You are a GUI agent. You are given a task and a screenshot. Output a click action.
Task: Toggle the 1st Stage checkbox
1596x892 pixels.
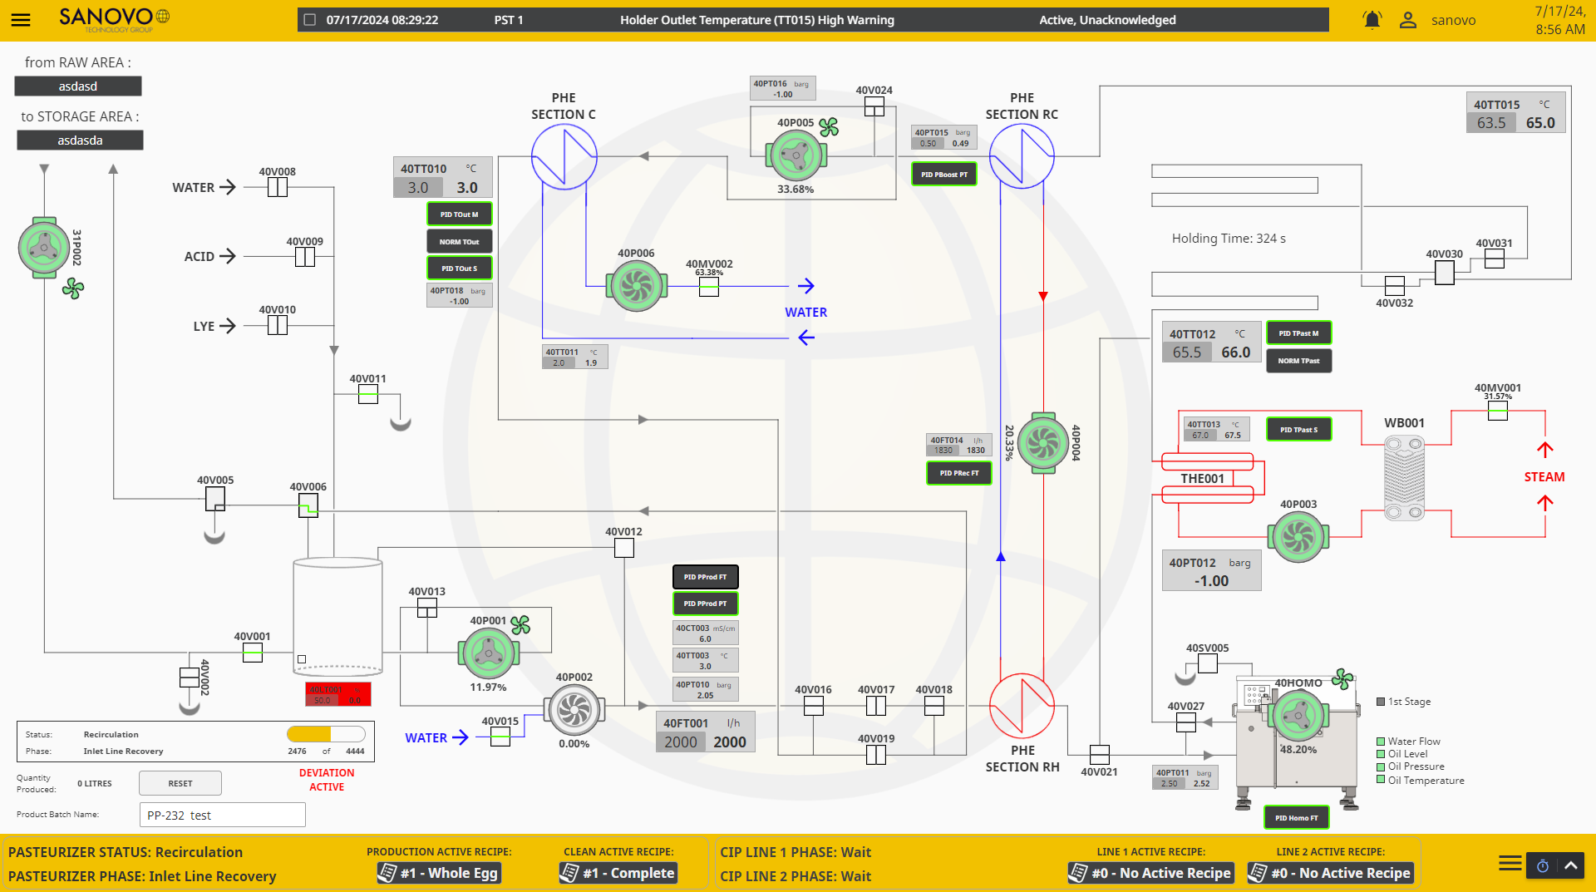pyautogui.click(x=1380, y=701)
